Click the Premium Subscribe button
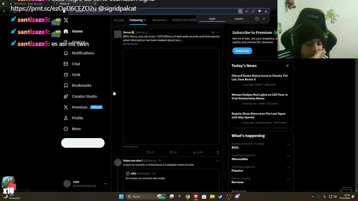 tap(242, 51)
